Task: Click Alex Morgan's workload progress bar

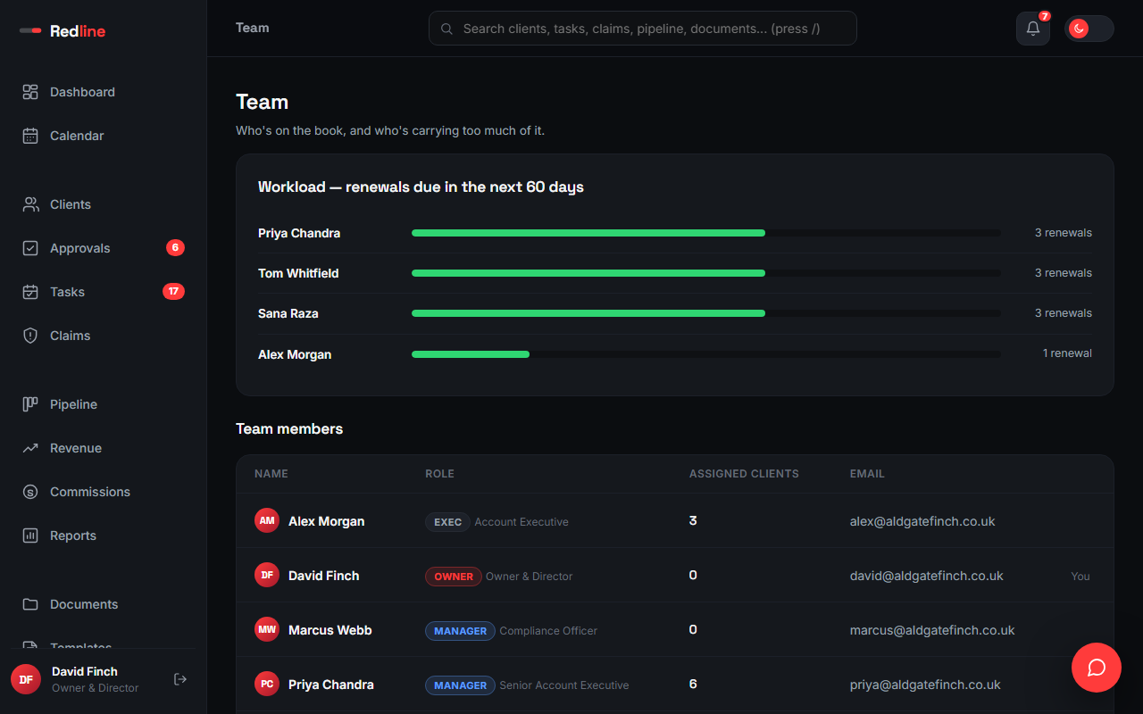Action: [705, 354]
